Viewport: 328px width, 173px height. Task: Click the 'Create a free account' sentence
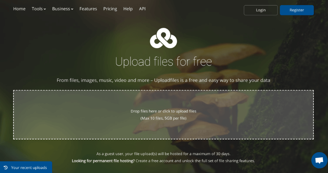[x=195, y=161]
